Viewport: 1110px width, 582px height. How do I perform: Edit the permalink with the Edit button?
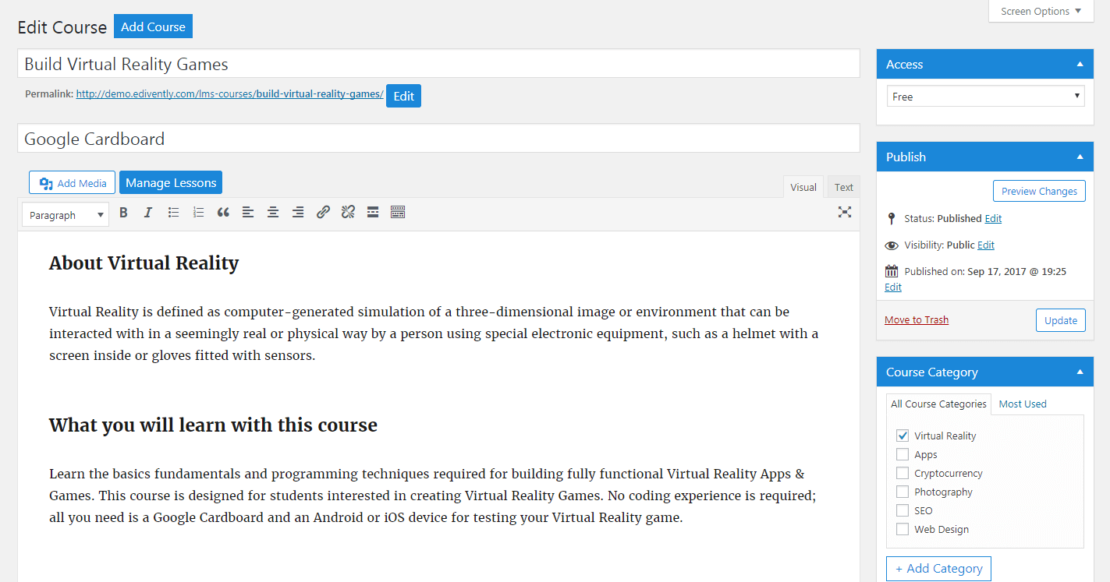click(x=403, y=96)
